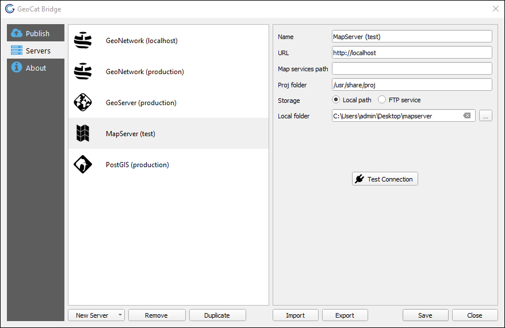Import server configuration
The image size is (505, 328).
(295, 315)
